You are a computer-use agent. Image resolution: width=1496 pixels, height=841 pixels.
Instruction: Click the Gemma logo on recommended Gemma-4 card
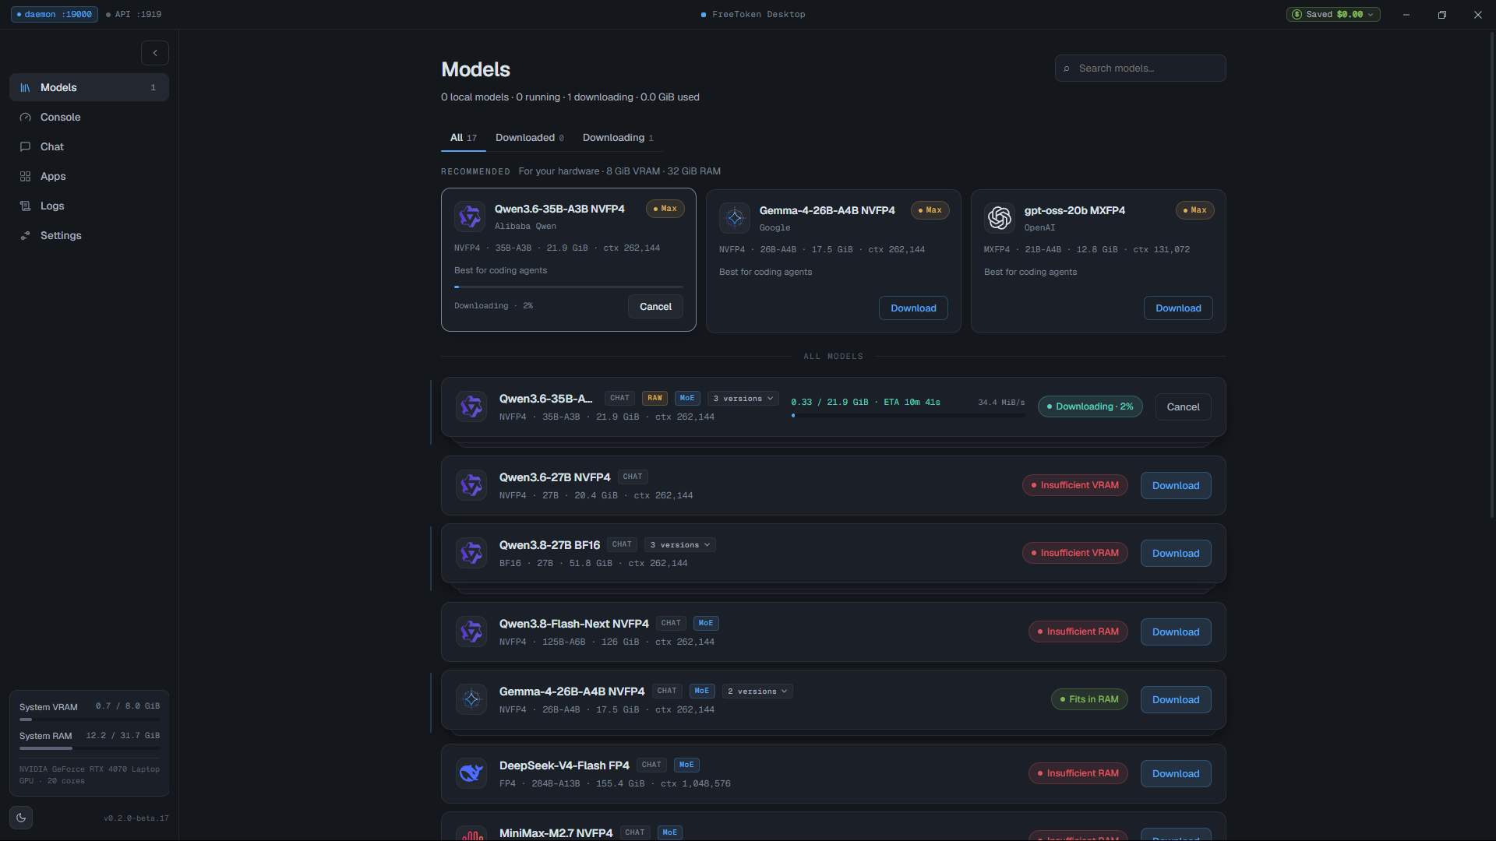click(x=735, y=217)
